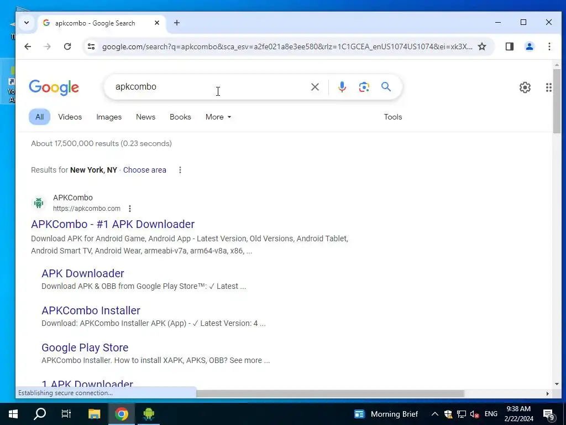Open Google quick settings gear

click(525, 87)
